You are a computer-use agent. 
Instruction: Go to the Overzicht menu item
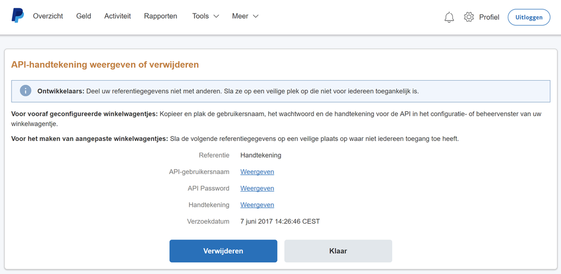tap(48, 16)
